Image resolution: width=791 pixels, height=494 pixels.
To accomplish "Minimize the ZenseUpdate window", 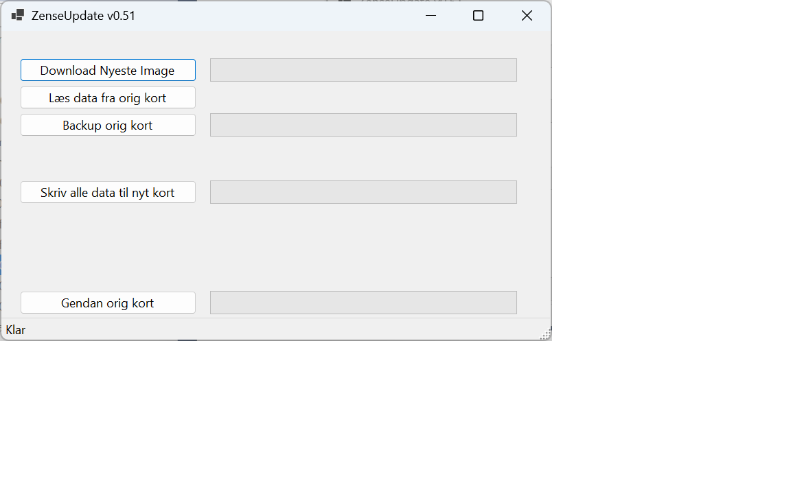I will click(431, 15).
